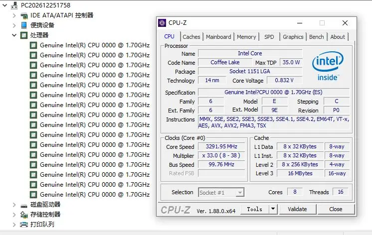The image size is (372, 235).
Task: Click the Cores value 8
Action: [295, 192]
